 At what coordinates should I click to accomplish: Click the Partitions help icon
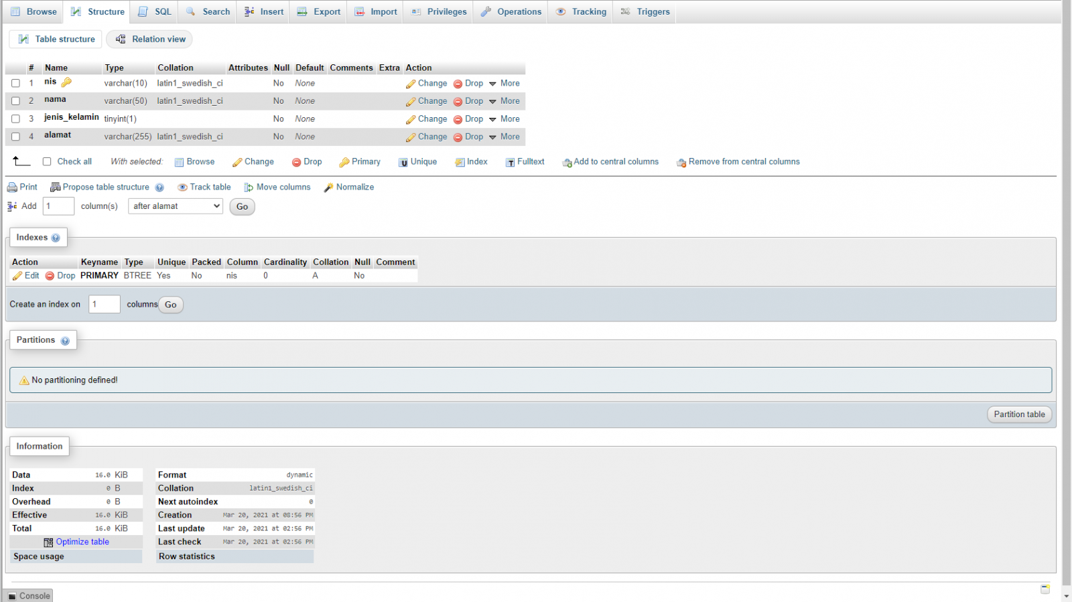click(x=65, y=341)
